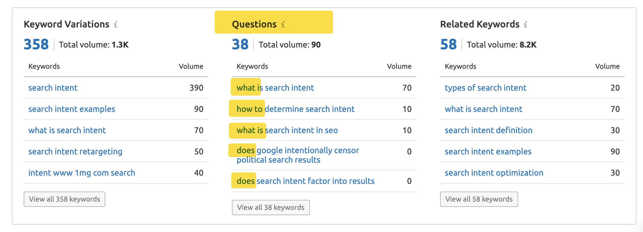Select the 'intent www 1mg com search' keyword

(82, 173)
